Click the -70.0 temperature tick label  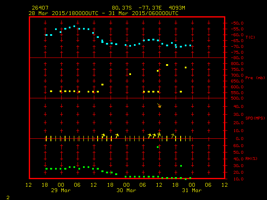(237, 46)
